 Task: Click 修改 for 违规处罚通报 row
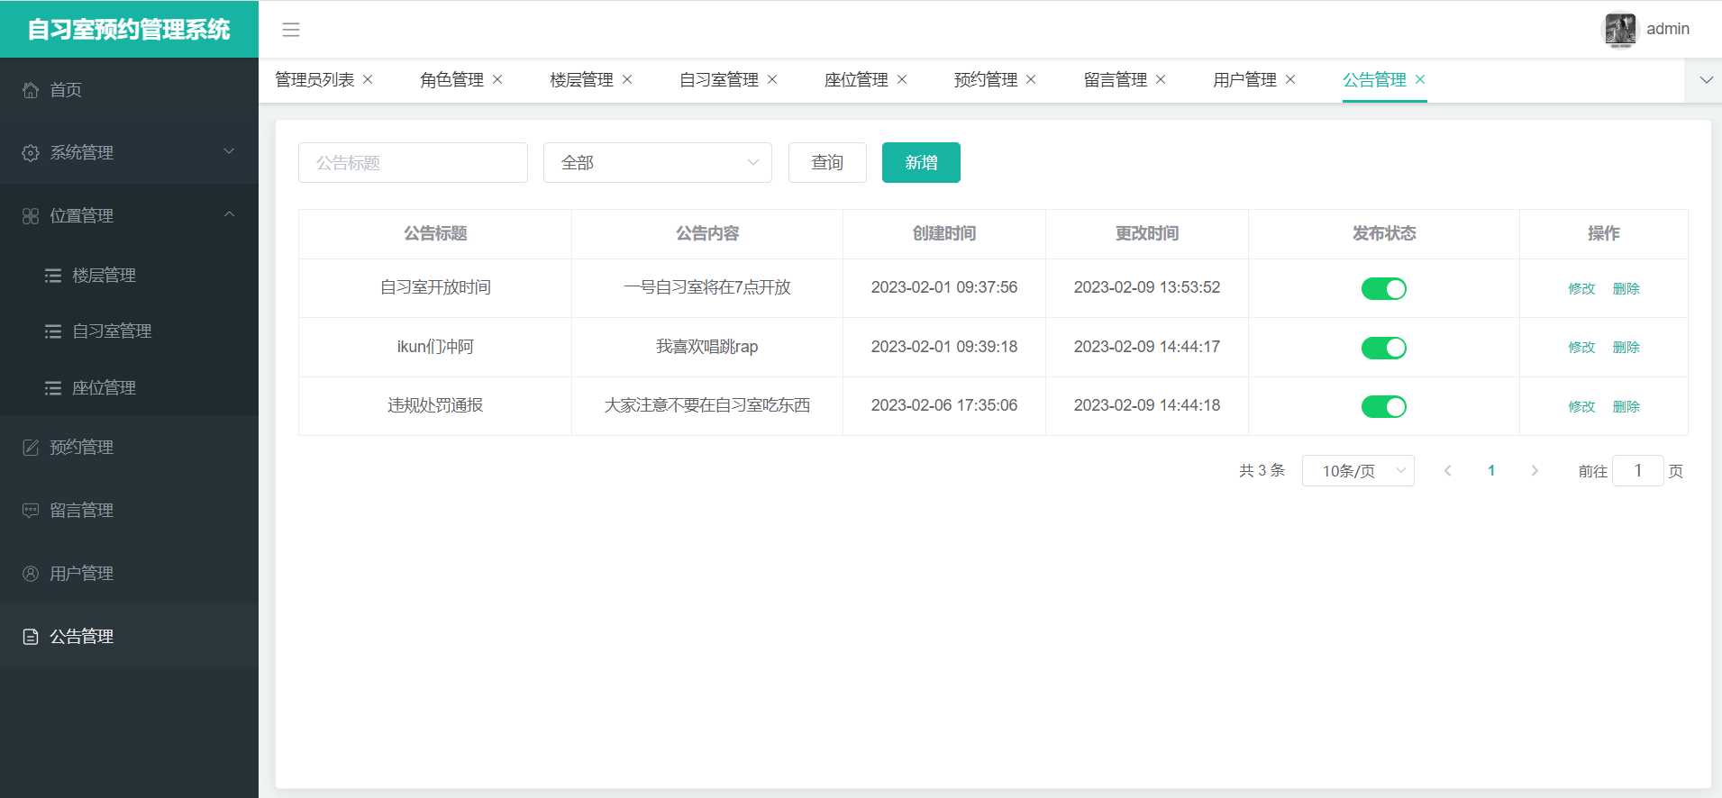click(1581, 407)
